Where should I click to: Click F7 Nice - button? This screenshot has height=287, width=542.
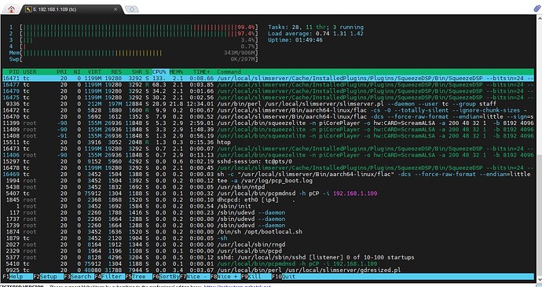point(195,277)
